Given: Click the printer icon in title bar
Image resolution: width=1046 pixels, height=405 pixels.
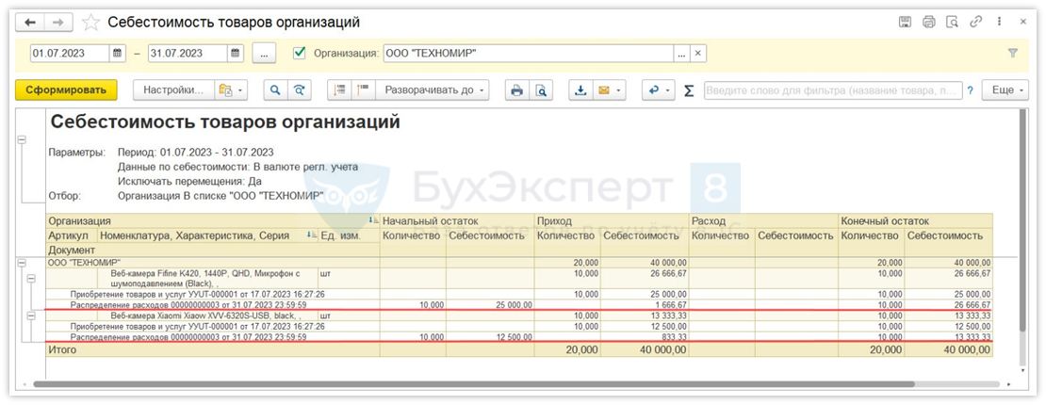Looking at the screenshot, I should click(928, 22).
